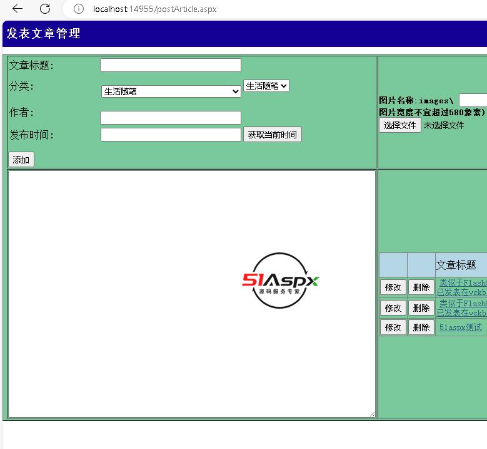
Task: Click the 发布时间 publish time field
Action: [x=171, y=135]
